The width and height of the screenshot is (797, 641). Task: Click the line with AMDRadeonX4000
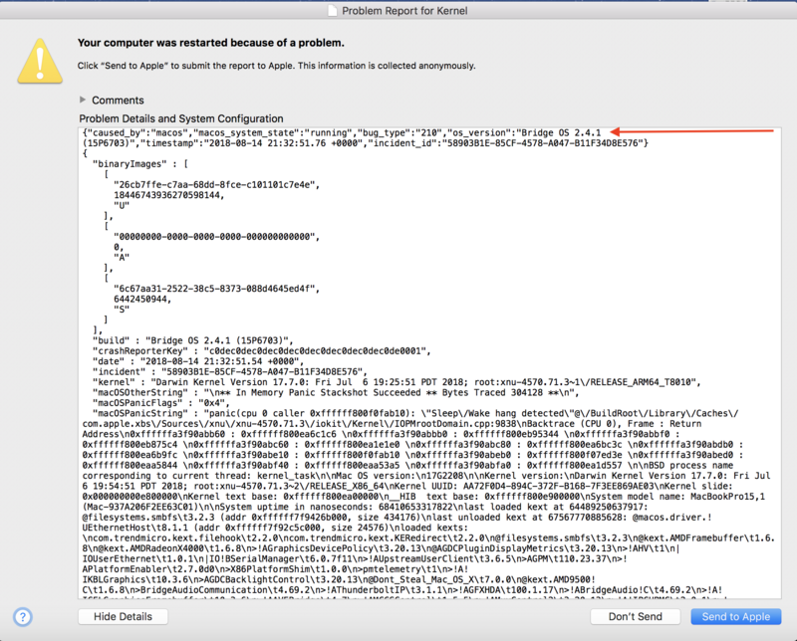(x=381, y=548)
